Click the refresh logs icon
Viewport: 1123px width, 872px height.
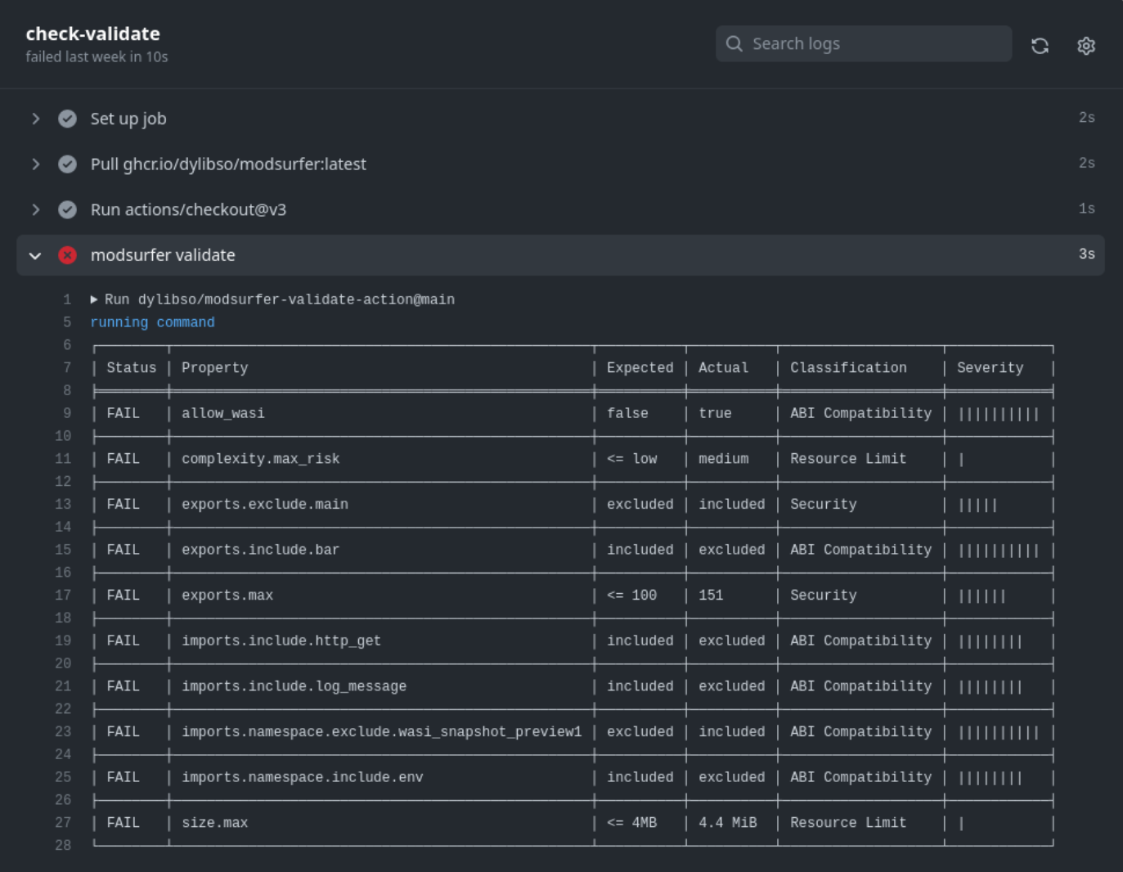[x=1040, y=46]
